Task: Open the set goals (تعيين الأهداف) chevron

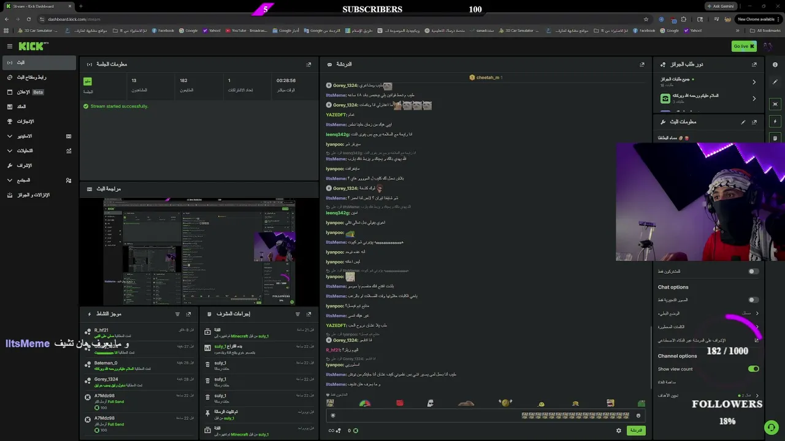Action: (x=757, y=396)
